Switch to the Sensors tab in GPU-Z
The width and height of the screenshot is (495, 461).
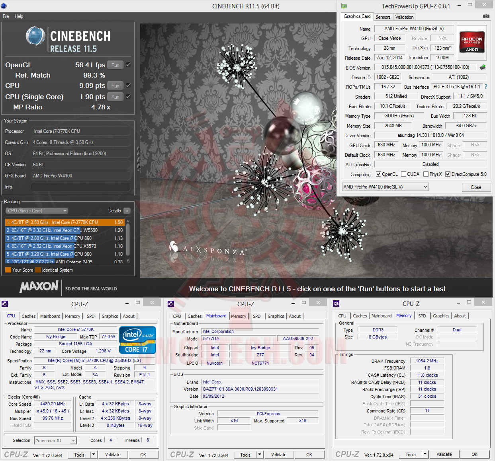click(x=383, y=17)
